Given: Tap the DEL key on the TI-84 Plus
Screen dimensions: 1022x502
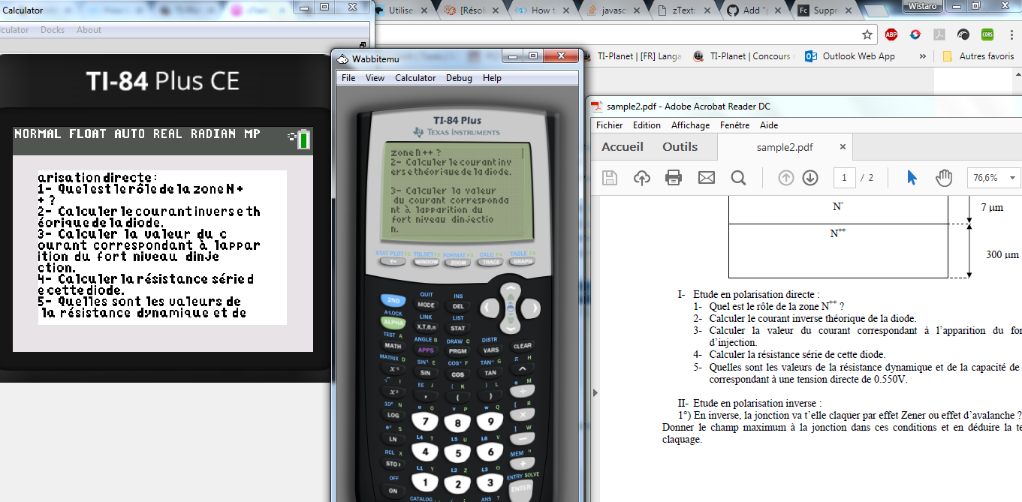Looking at the screenshot, I should pos(458,306).
